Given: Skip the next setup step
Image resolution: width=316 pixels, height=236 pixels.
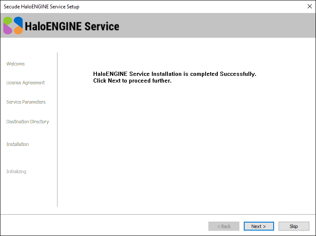Looking at the screenshot, I should click(x=294, y=226).
